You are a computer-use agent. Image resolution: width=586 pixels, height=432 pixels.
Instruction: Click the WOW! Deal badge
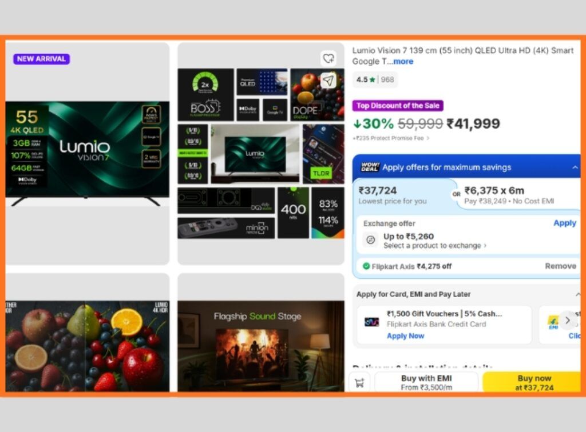pyautogui.click(x=370, y=167)
